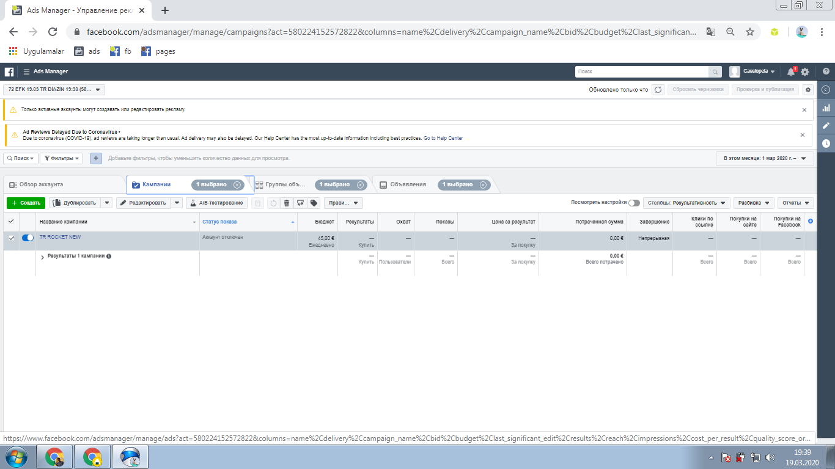Click the help question mark icon

point(826,72)
